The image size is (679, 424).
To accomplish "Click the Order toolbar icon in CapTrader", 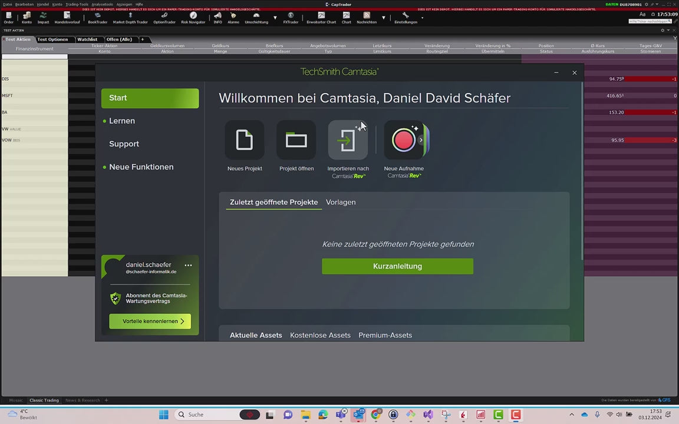I will (x=9, y=18).
